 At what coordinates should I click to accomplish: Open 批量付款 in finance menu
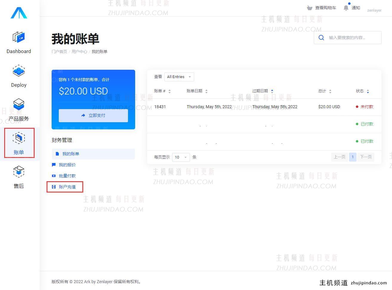[67, 176]
